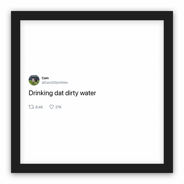Click the 6.4K retweet count

pos(39,107)
